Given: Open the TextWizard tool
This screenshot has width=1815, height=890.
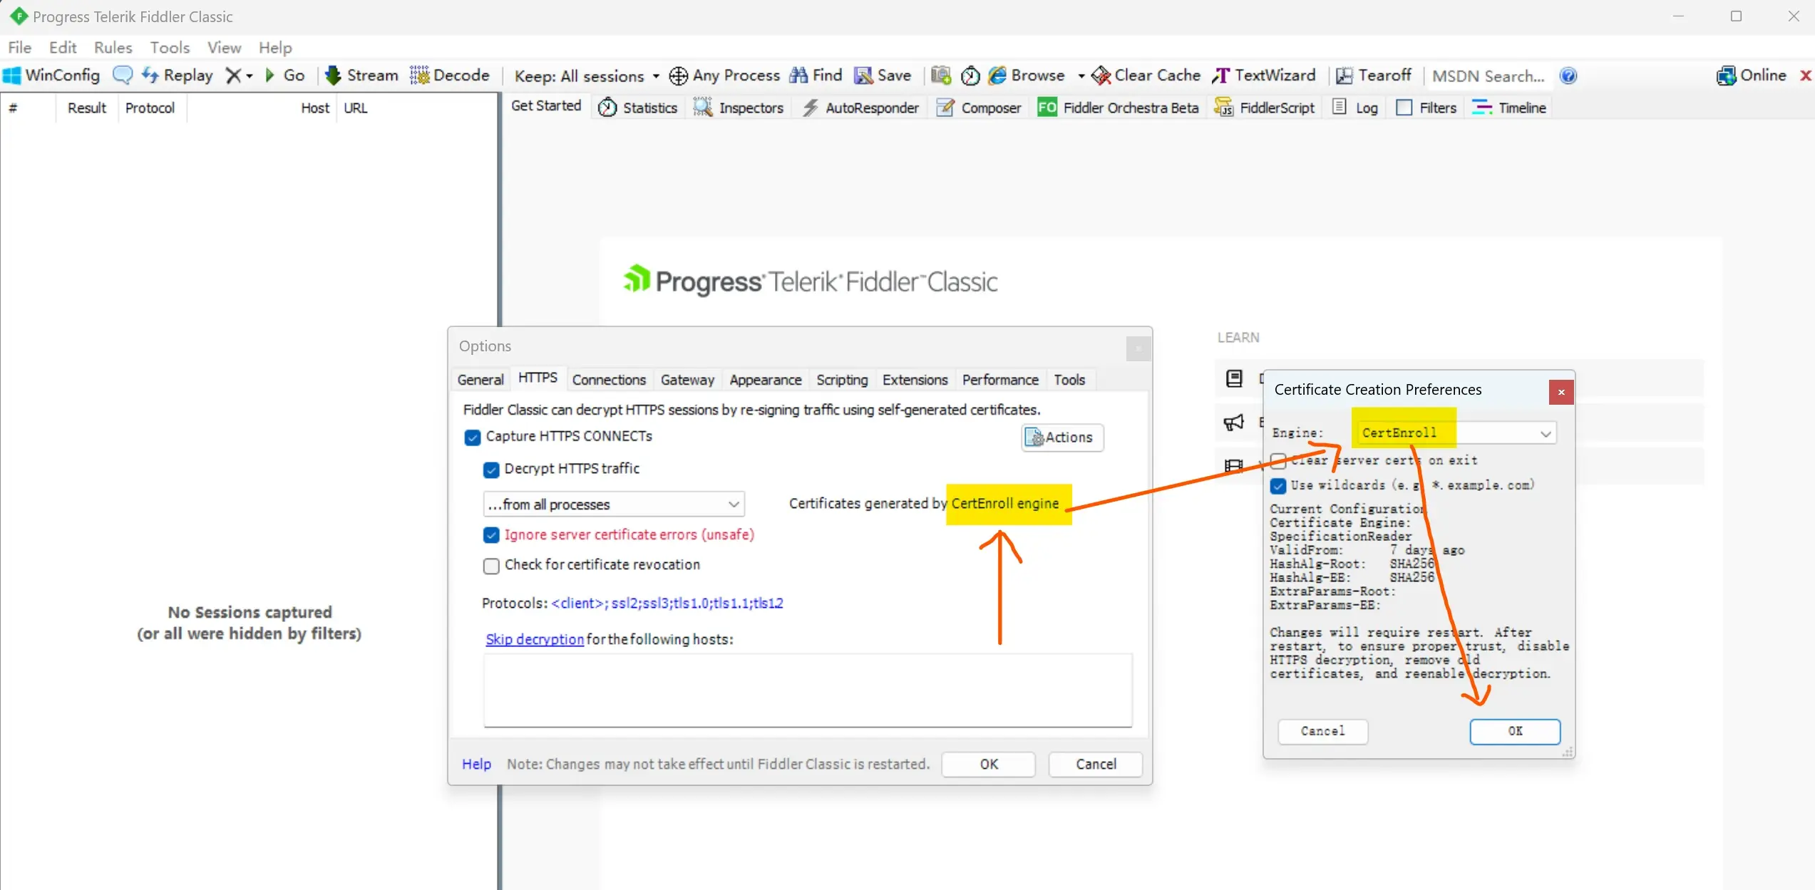Looking at the screenshot, I should (x=1263, y=75).
